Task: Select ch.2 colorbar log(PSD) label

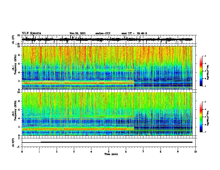Action: [208, 118]
